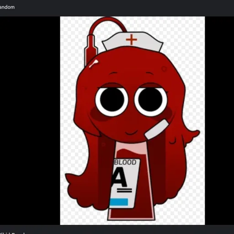Image resolution: width=234 pixels, height=234 pixels.
Task: Click the blood tube connector above the head
Action: click(91, 49)
